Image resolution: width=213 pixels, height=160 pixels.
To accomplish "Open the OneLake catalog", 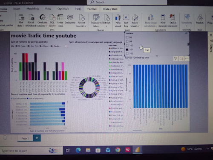I will click(42, 20).
